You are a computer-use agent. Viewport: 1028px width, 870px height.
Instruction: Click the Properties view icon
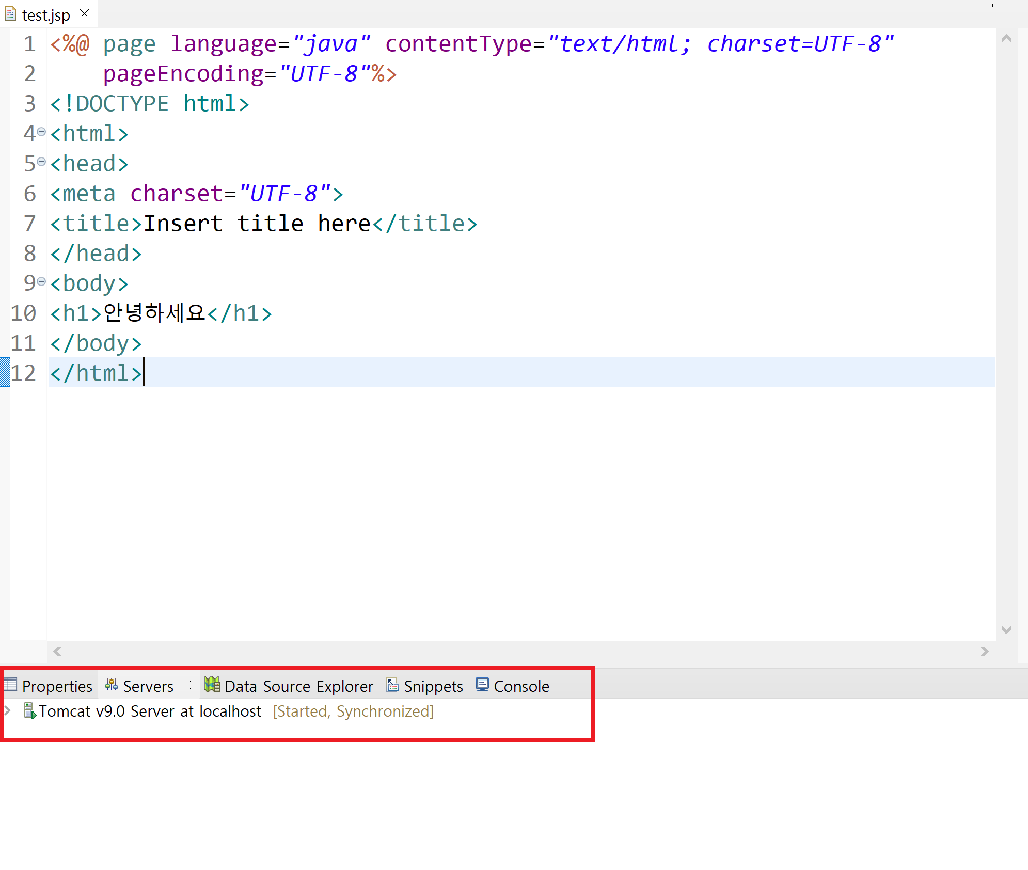coord(10,685)
